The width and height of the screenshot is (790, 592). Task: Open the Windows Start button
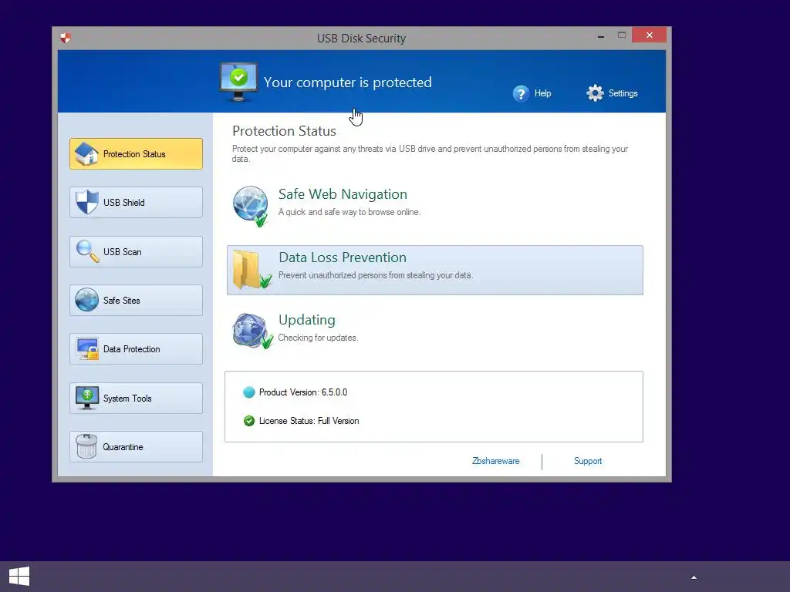click(x=19, y=577)
